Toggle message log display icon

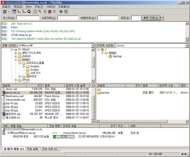[x=14, y=12]
